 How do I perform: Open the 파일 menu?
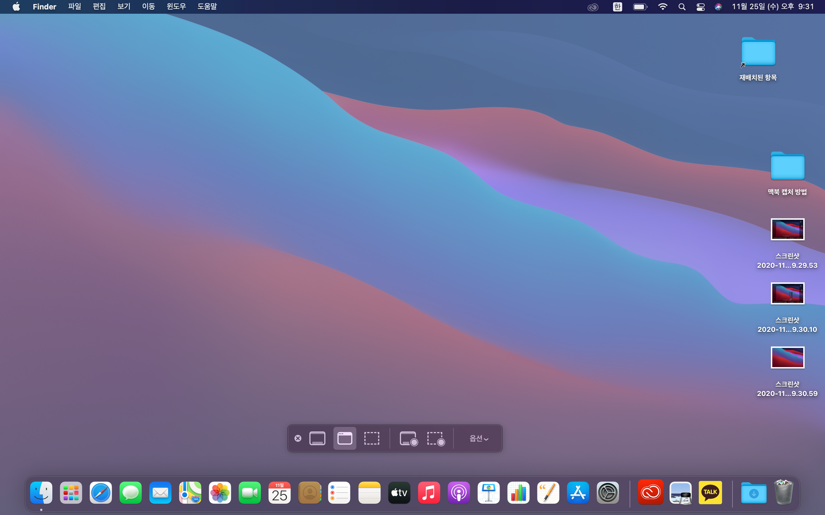coord(74,7)
